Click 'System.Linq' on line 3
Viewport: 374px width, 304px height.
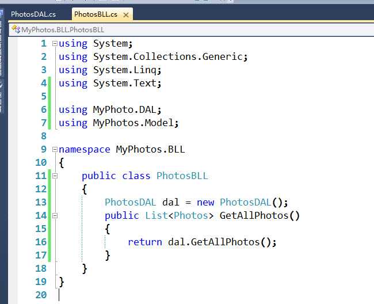[124, 70]
